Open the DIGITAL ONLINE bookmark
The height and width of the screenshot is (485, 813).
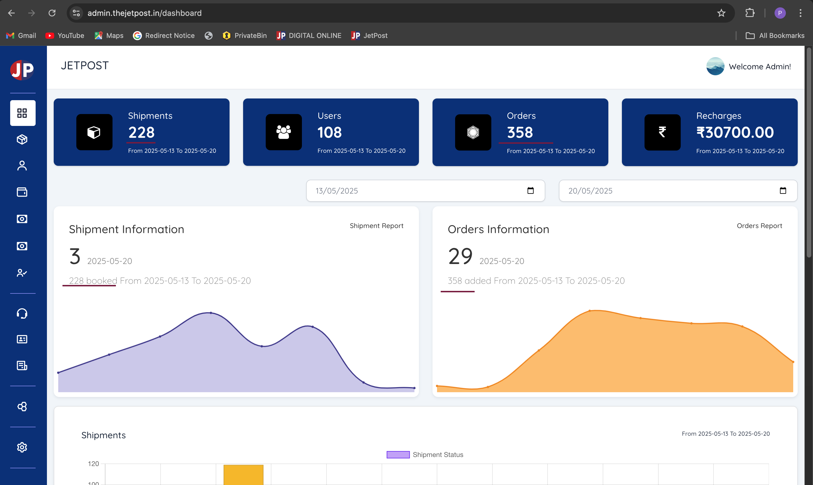click(309, 36)
